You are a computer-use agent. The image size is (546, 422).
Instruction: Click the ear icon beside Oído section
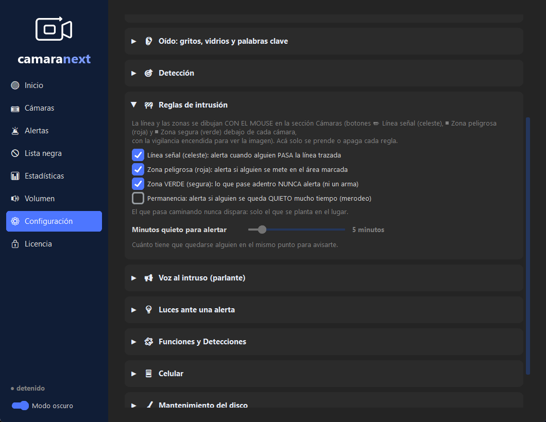coord(149,41)
